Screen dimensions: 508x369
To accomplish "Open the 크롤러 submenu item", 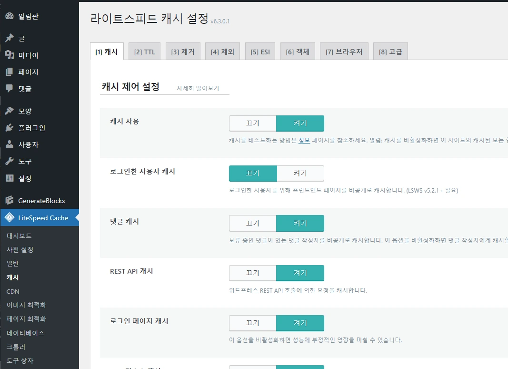I will click(x=16, y=347).
